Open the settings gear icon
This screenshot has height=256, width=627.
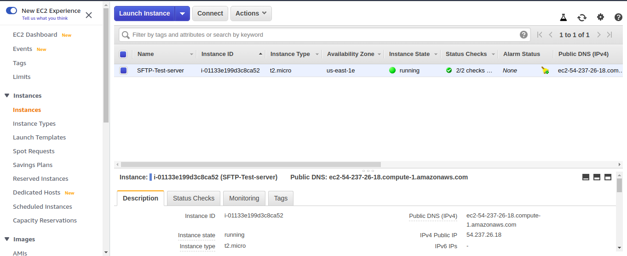click(600, 17)
